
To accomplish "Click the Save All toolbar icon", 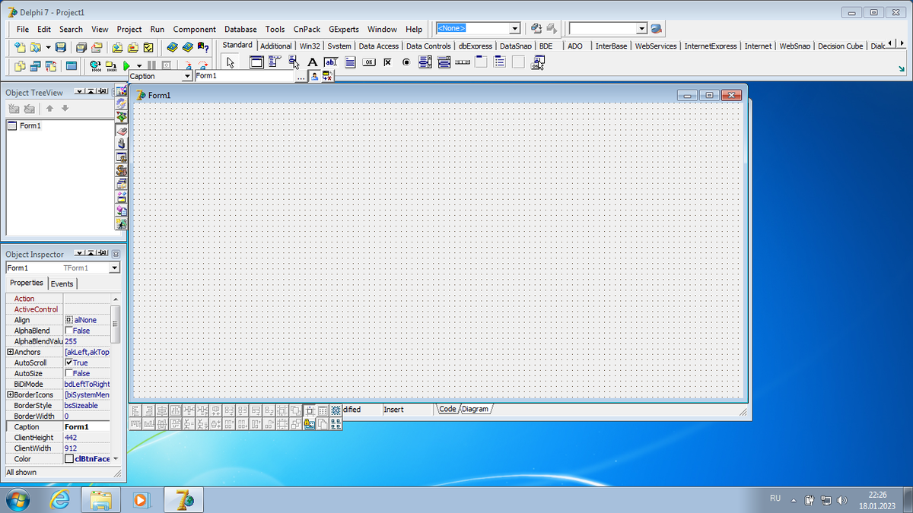I will 81,47.
